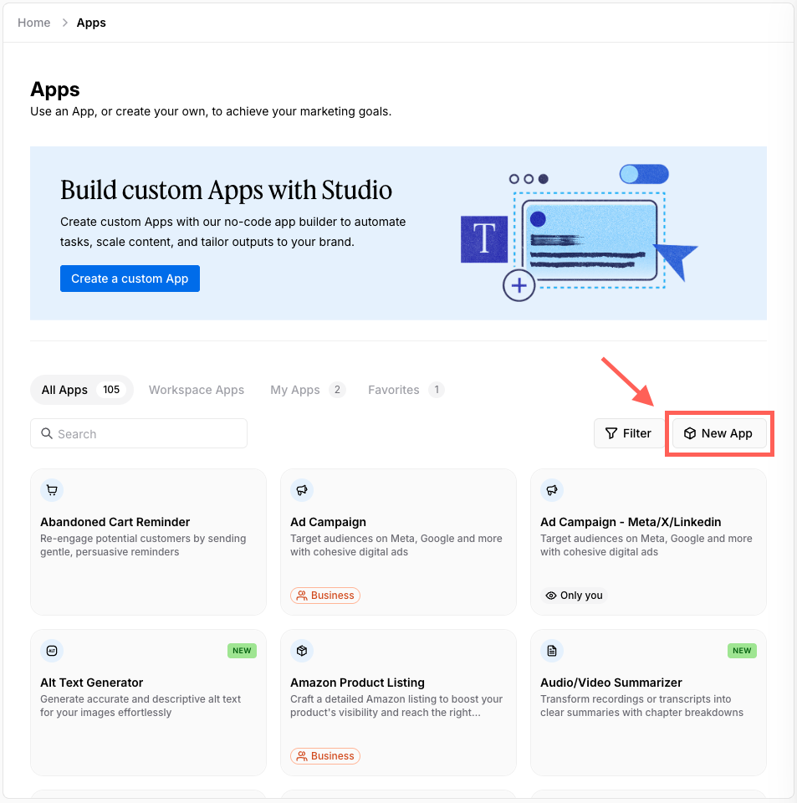This screenshot has height=803, width=797.
Task: Show the Favorites tab
Action: pos(406,390)
